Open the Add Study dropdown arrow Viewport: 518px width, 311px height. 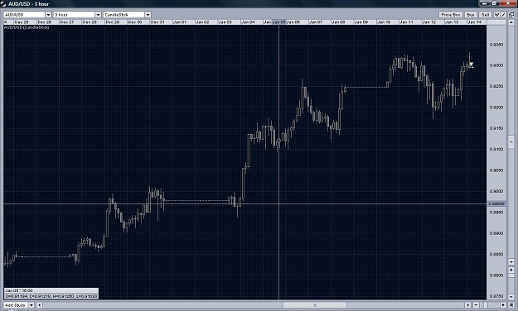31,305
